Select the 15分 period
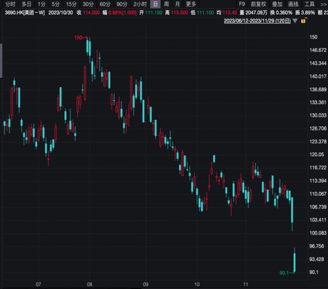Screen dimensions: 328x289 pos(72,4)
